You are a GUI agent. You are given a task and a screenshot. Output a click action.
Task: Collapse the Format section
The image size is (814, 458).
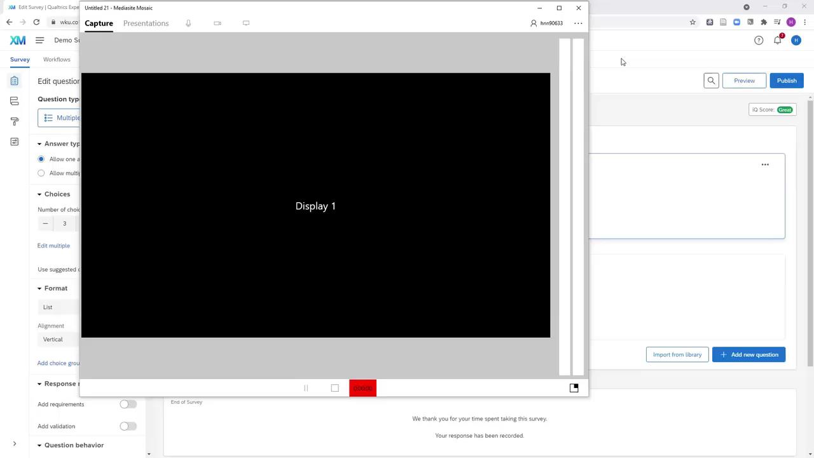pyautogui.click(x=39, y=288)
